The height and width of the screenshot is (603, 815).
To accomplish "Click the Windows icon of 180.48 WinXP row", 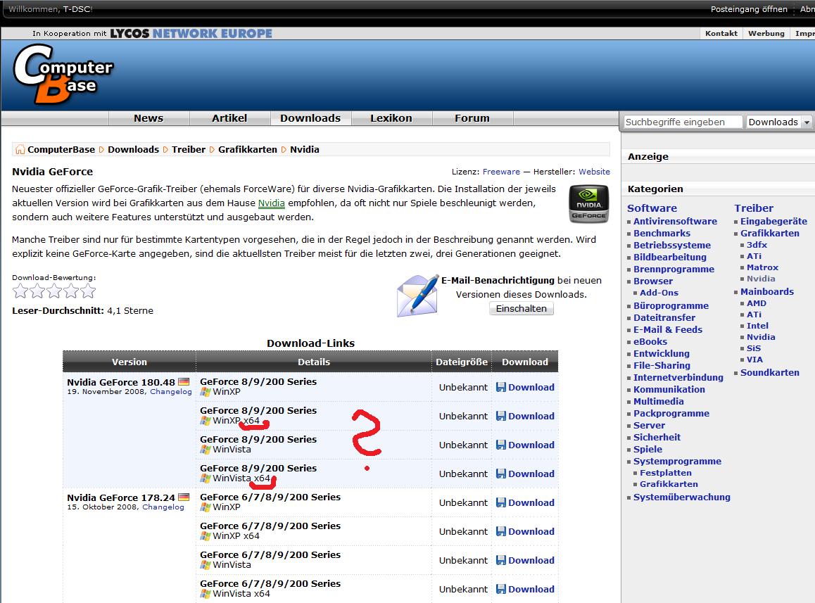I will pos(206,392).
